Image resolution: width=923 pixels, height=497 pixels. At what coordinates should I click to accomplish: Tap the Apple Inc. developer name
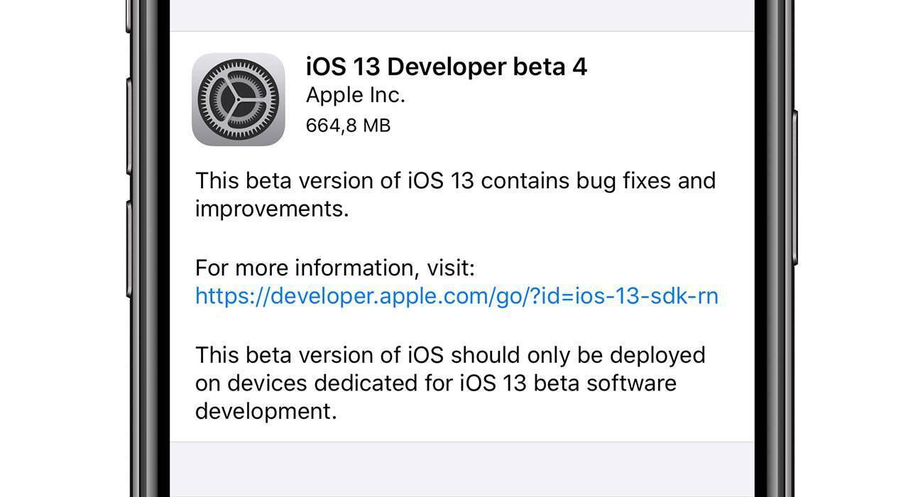pos(355,95)
